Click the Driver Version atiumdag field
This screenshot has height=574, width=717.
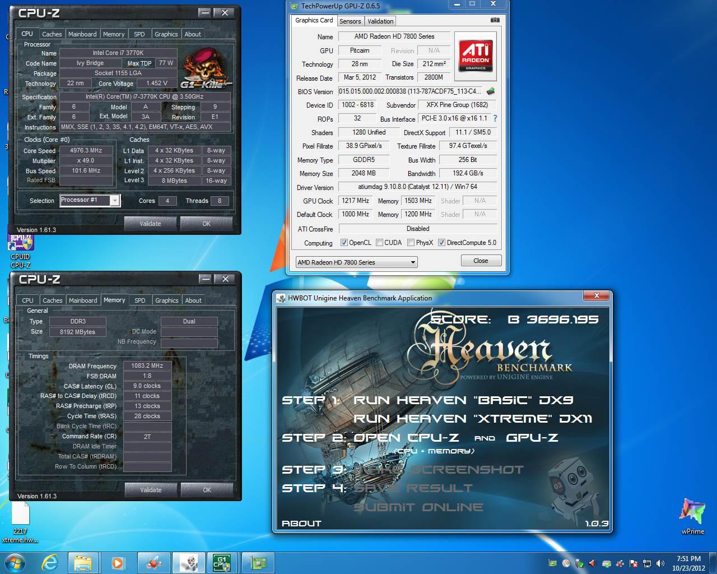pyautogui.click(x=418, y=187)
